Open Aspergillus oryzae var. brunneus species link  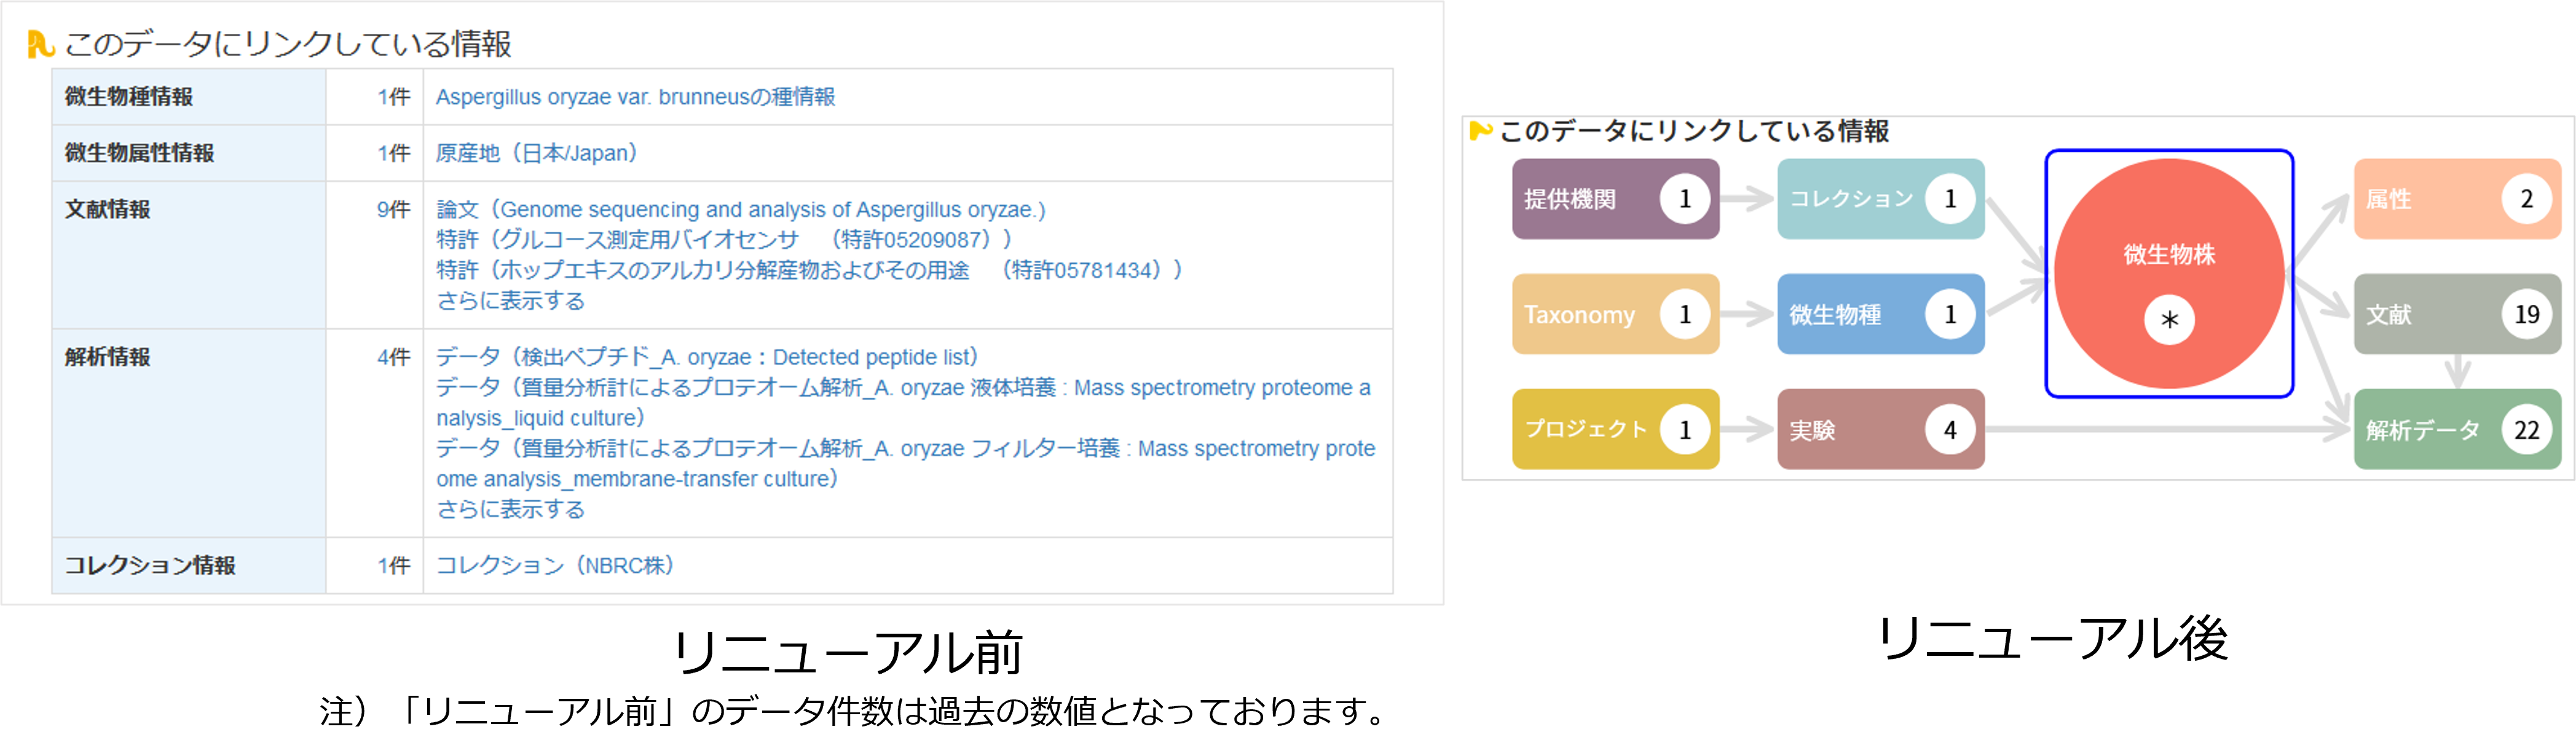635,97
